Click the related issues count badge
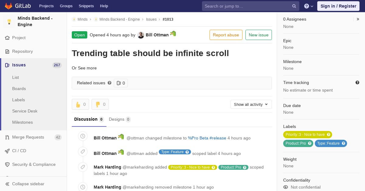The image size is (365, 191). (x=121, y=83)
